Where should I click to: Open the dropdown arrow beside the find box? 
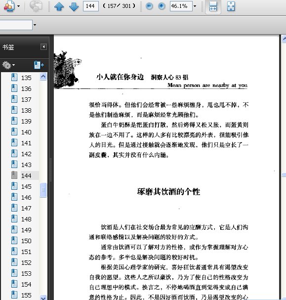tap(35, 25)
